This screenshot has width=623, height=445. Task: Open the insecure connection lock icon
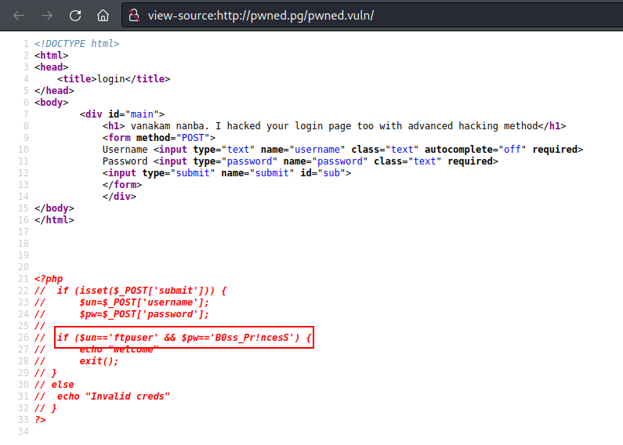[134, 15]
